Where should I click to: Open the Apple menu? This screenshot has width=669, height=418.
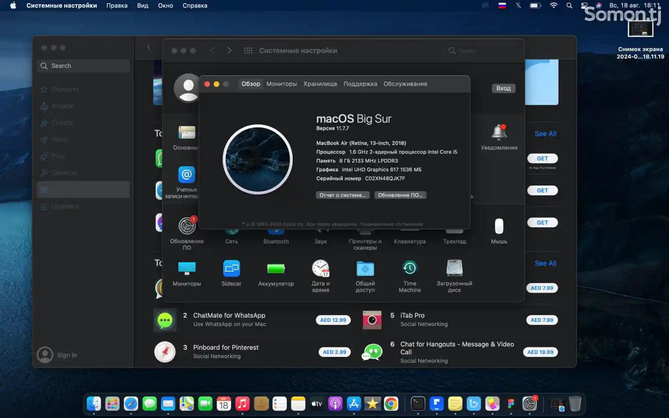point(13,5)
